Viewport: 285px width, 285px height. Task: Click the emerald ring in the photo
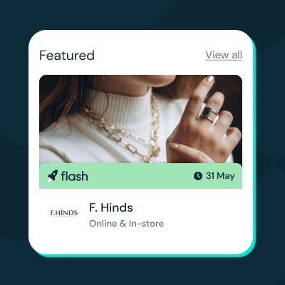pyautogui.click(x=207, y=113)
